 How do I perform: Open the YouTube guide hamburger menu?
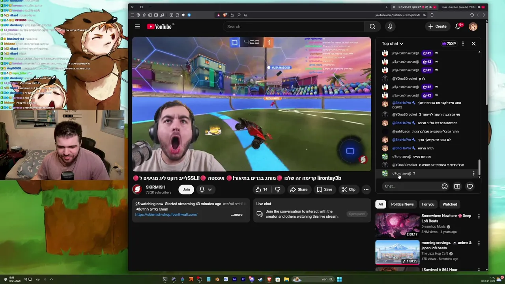(x=137, y=26)
